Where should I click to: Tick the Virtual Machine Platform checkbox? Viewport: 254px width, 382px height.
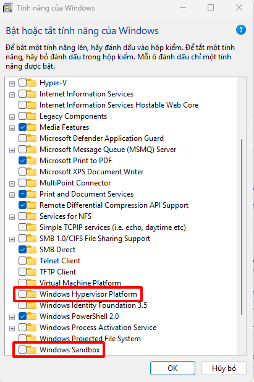pos(22,283)
